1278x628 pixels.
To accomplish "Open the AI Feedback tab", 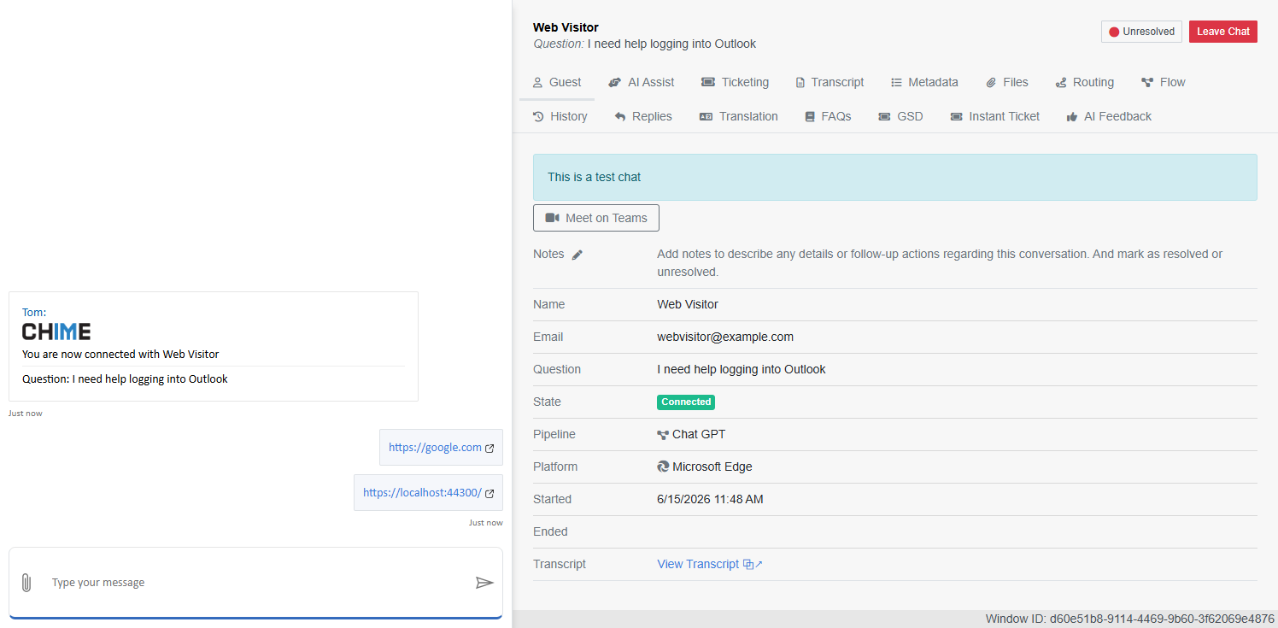I will [x=1109, y=116].
